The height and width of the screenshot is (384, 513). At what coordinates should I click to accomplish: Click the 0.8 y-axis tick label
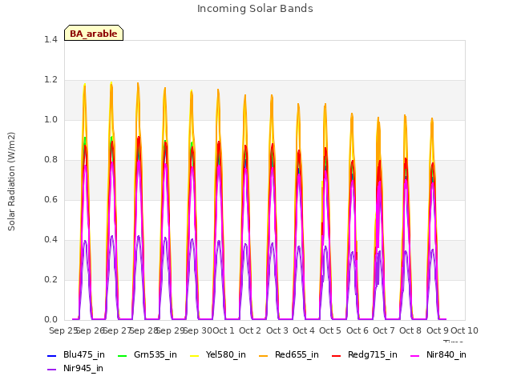point(50,159)
